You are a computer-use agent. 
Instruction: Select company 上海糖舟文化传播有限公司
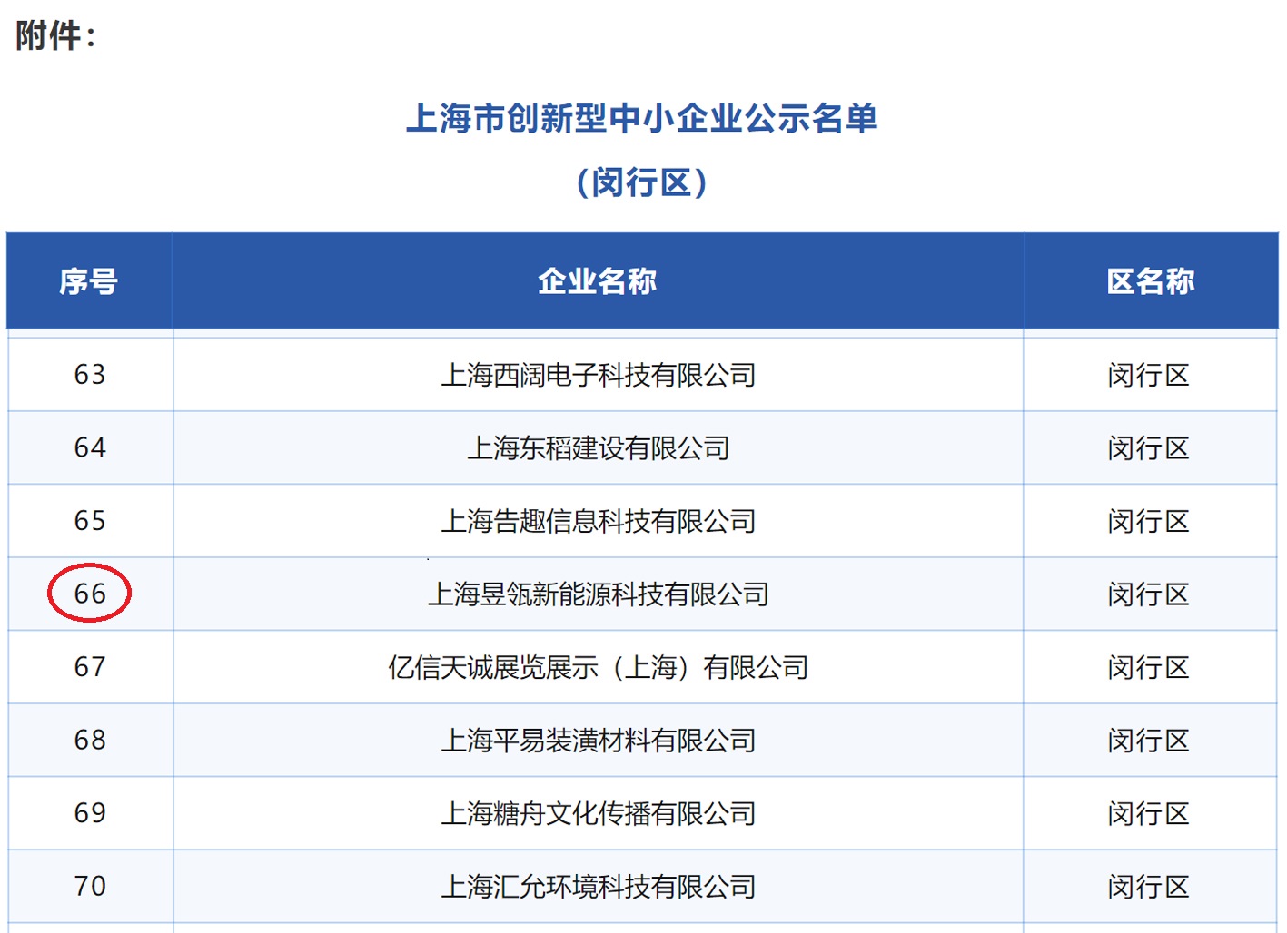pyautogui.click(x=599, y=813)
